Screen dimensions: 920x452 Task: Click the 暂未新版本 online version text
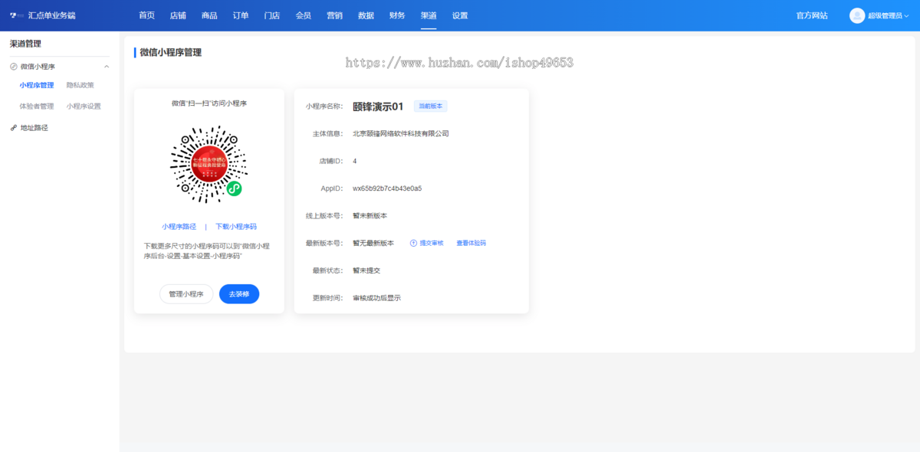[370, 216]
